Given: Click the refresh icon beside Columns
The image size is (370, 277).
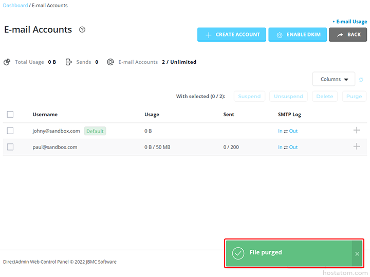Looking at the screenshot, I should tap(361, 80).
